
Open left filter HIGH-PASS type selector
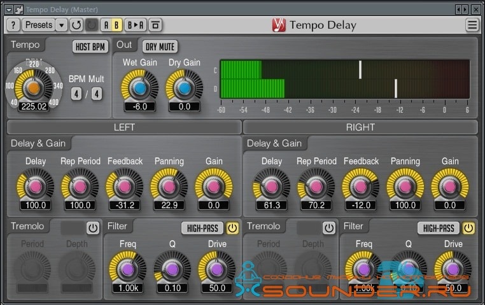tap(202, 229)
